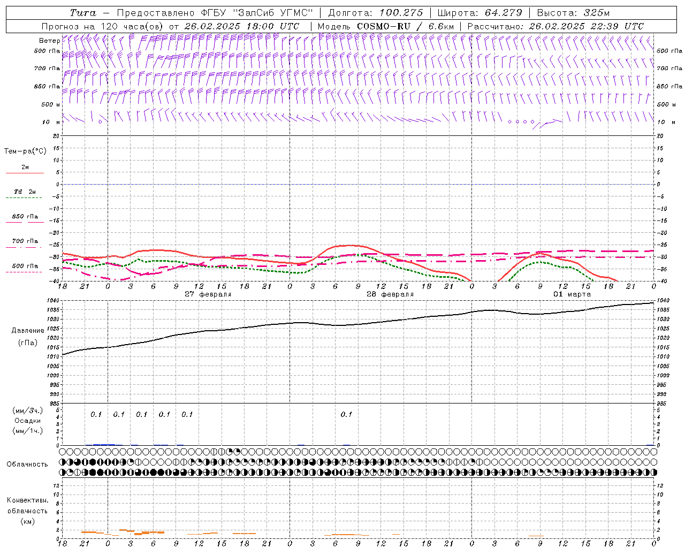The image size is (685, 548).
Task: Click the "Td 2м" dew point legend entry
Action: 25,192
